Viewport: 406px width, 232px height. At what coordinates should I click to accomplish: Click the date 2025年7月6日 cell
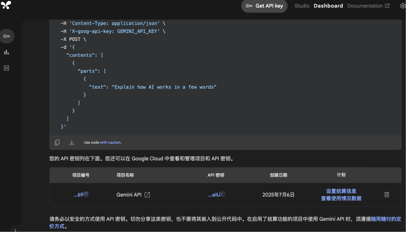coord(278,195)
